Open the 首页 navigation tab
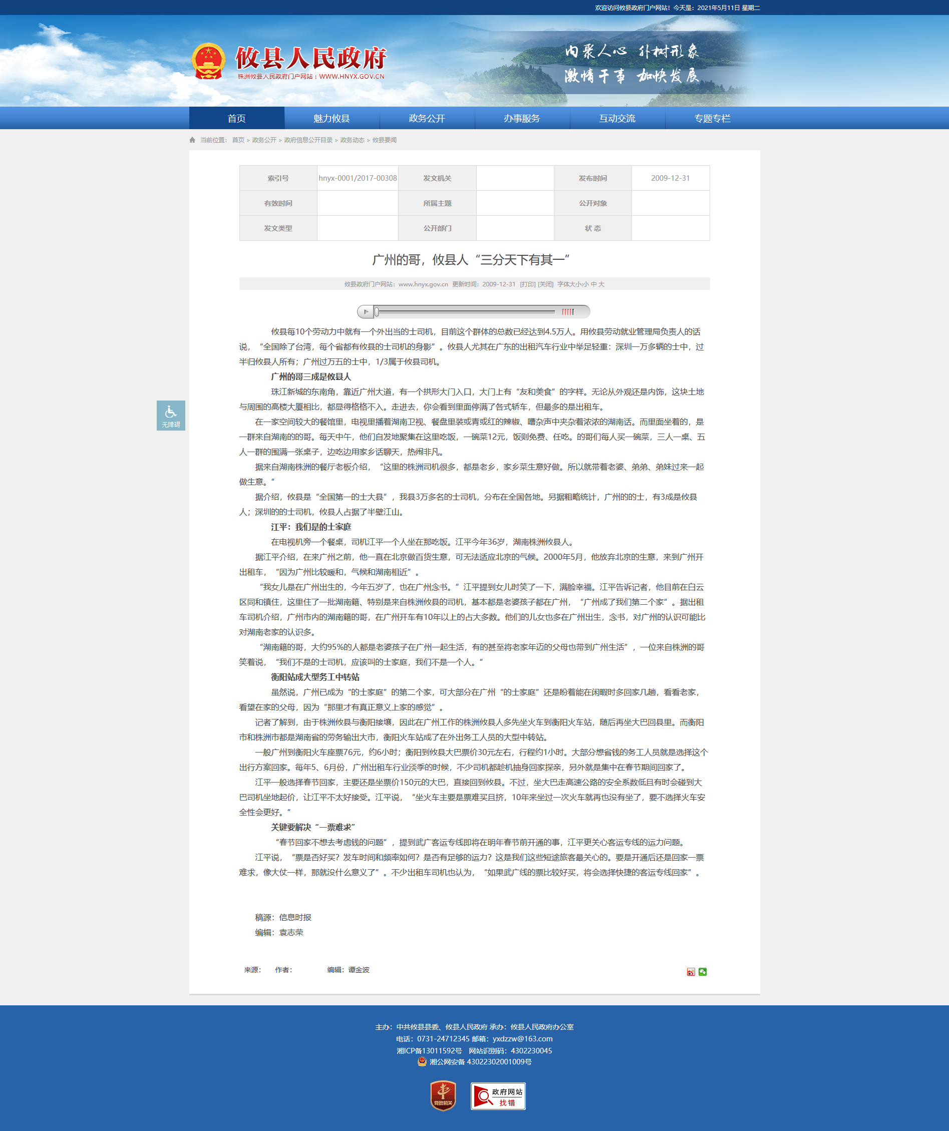949x1131 pixels. [236, 119]
